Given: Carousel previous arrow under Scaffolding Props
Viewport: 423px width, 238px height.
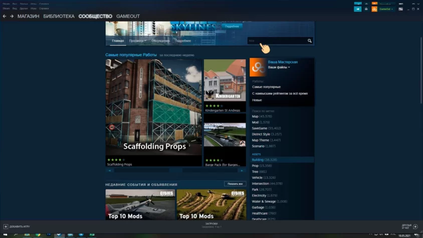Looking at the screenshot, I should [x=110, y=170].
